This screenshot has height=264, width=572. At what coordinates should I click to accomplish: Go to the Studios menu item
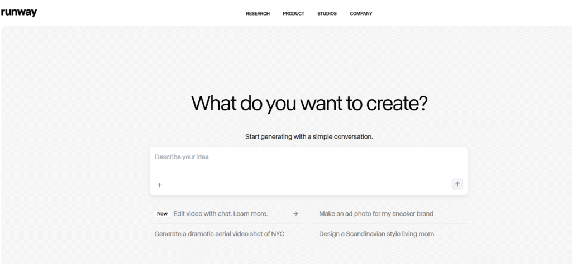click(x=327, y=14)
